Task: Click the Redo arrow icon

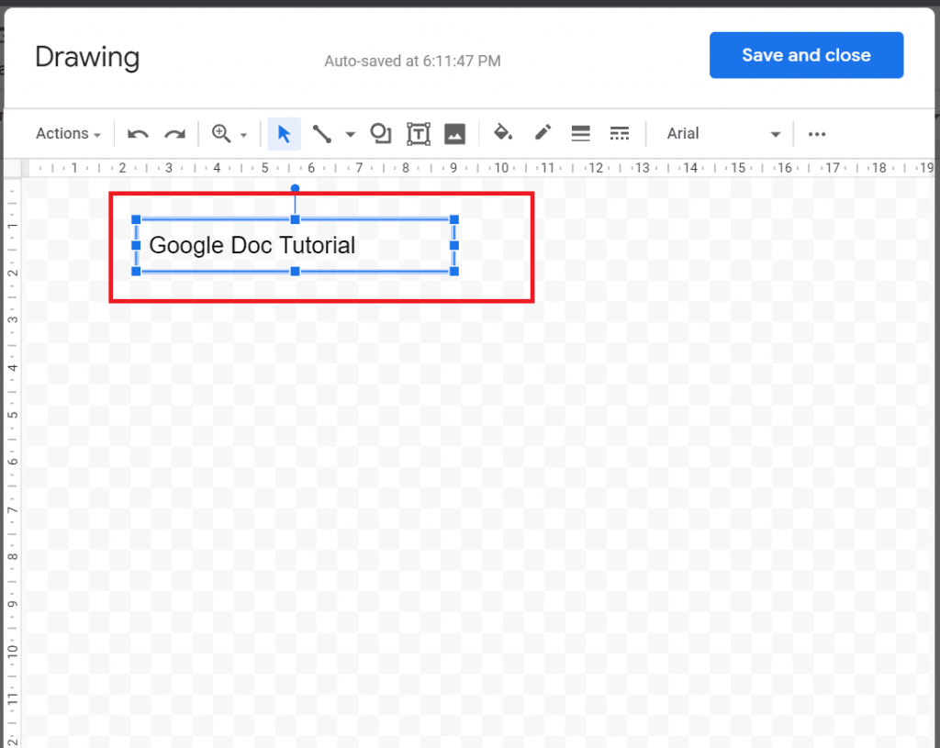Action: [175, 134]
